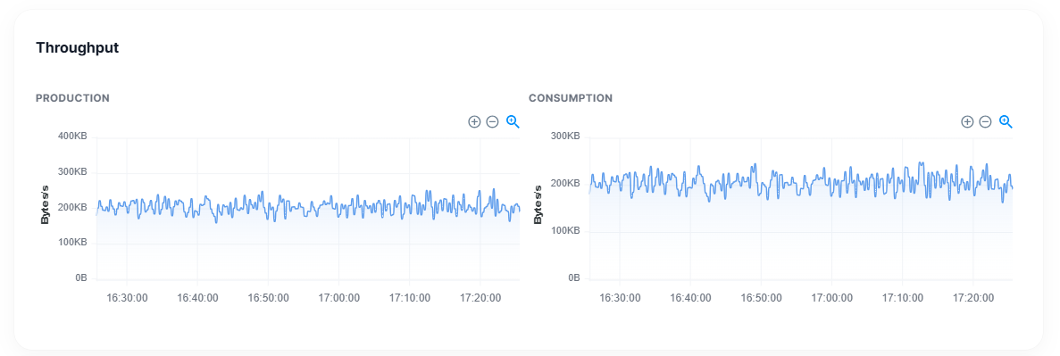Click 17:00:00 tick under Production chart
The image size is (1060, 356).
coord(338,297)
